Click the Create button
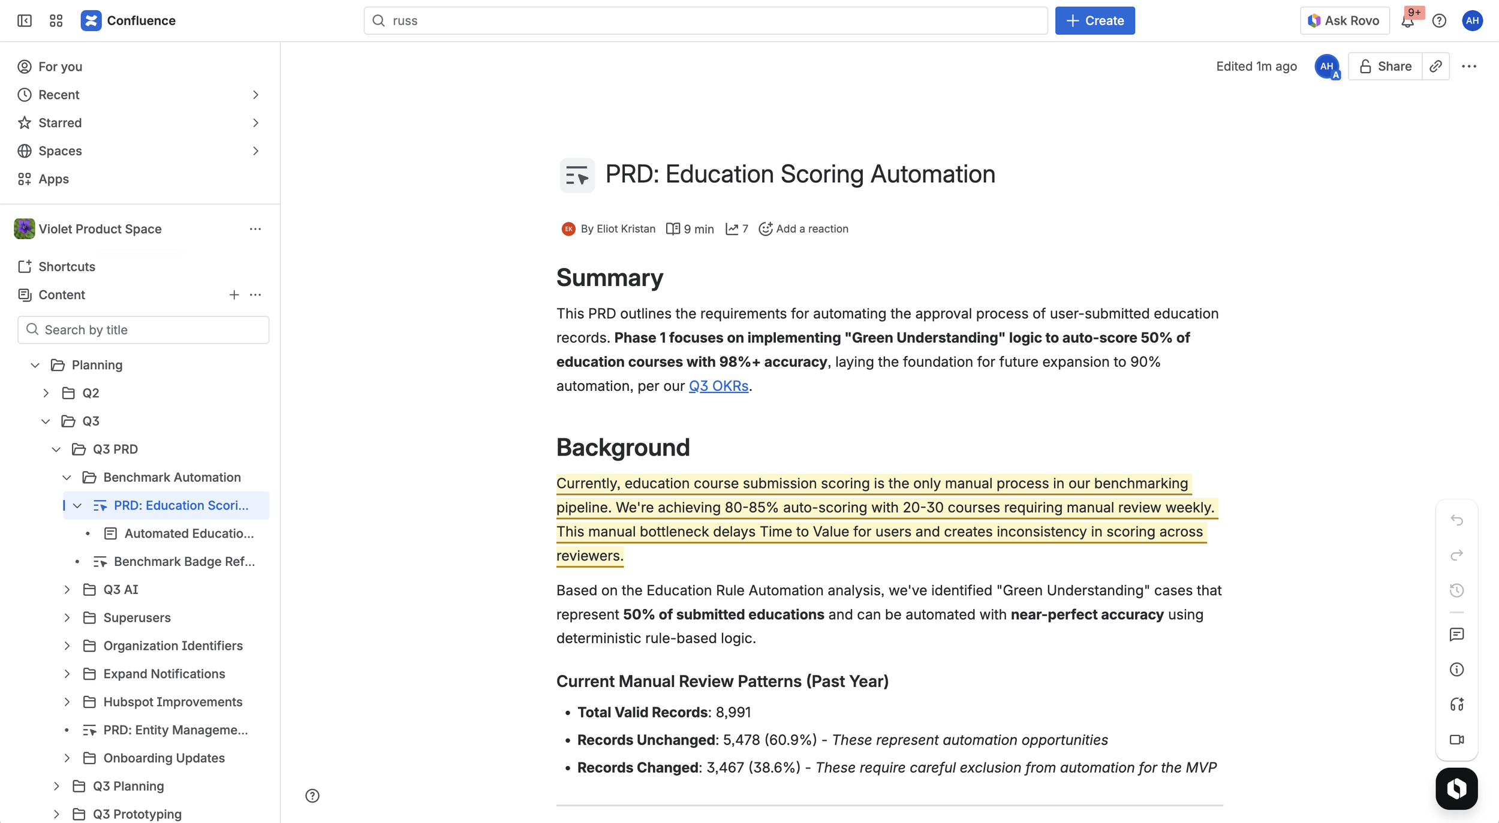 (1094, 20)
